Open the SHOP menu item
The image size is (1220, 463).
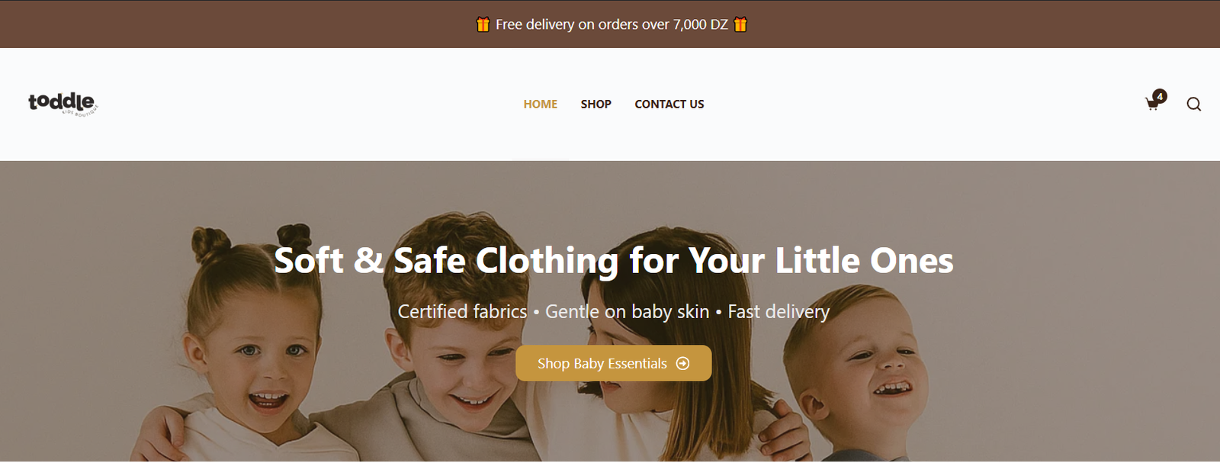[596, 104]
